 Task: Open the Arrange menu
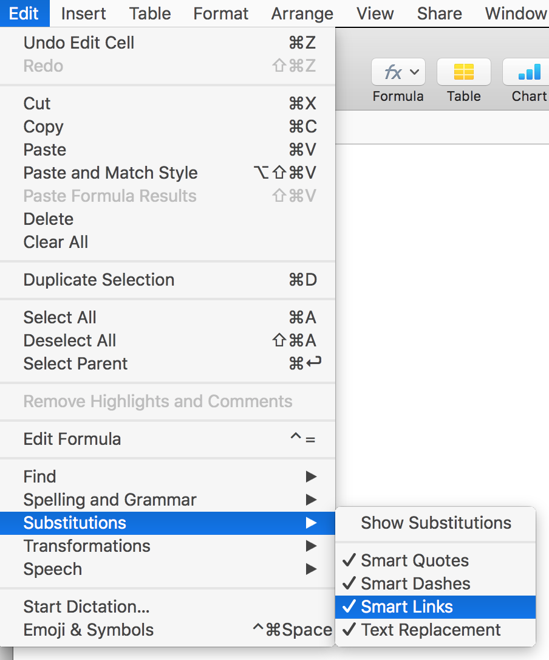tap(302, 13)
